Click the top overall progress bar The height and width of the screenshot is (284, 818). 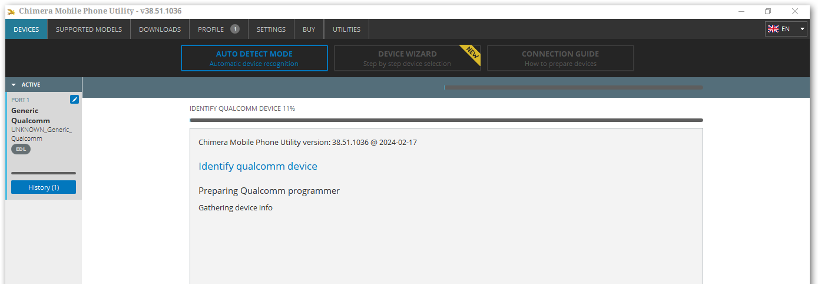point(573,87)
